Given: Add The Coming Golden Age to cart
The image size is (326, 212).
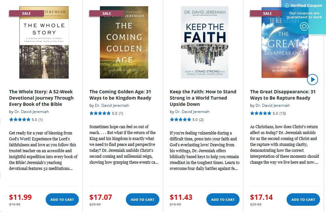Looking at the screenshot, I should click(143, 200).
